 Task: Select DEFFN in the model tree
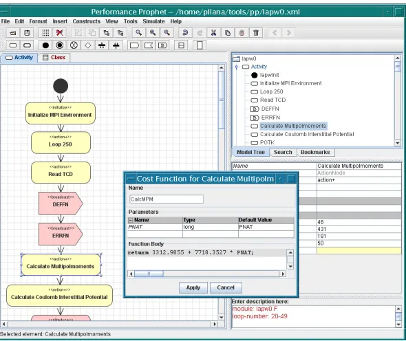(270, 109)
